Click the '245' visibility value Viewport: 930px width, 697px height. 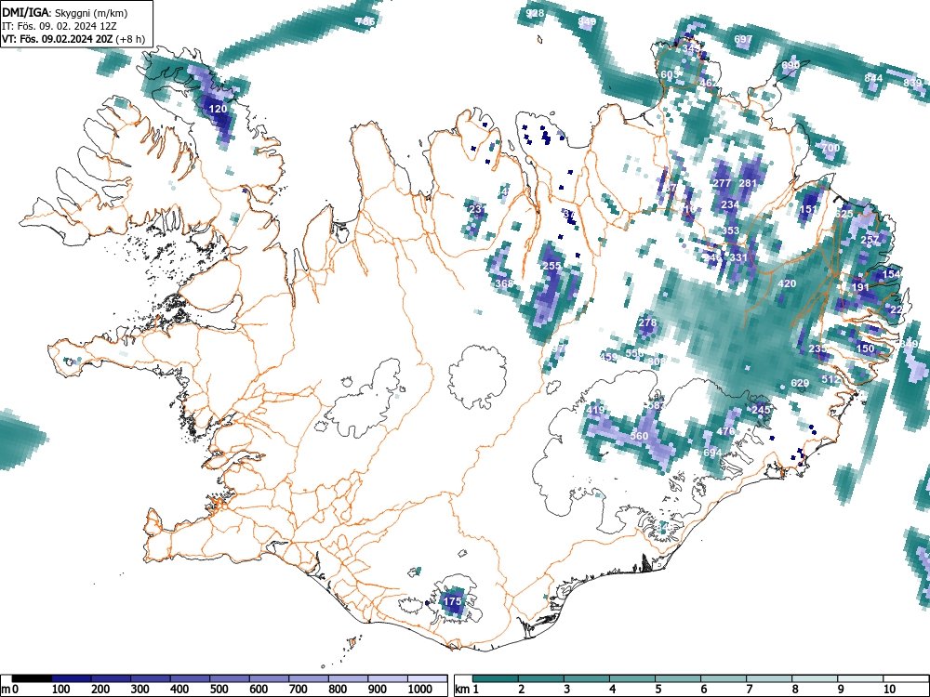pyautogui.click(x=761, y=410)
